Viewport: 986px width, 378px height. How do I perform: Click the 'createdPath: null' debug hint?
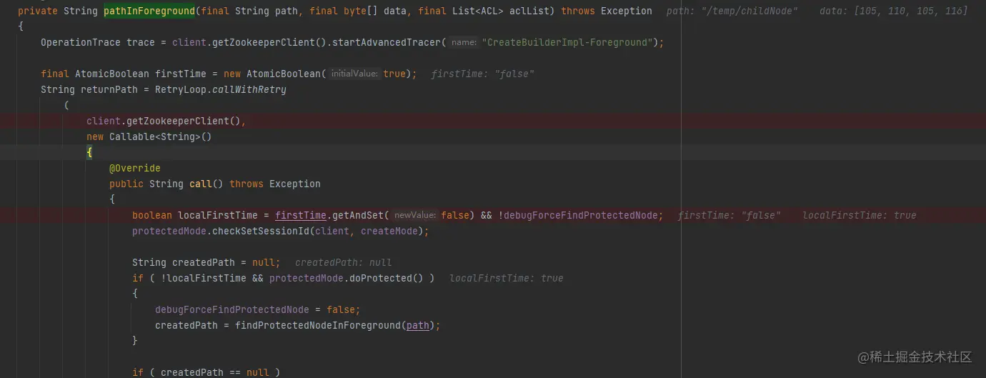[344, 263]
